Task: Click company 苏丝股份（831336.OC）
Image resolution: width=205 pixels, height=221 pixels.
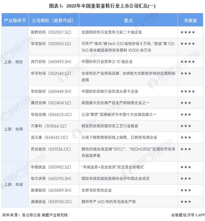Action: coord(51,149)
